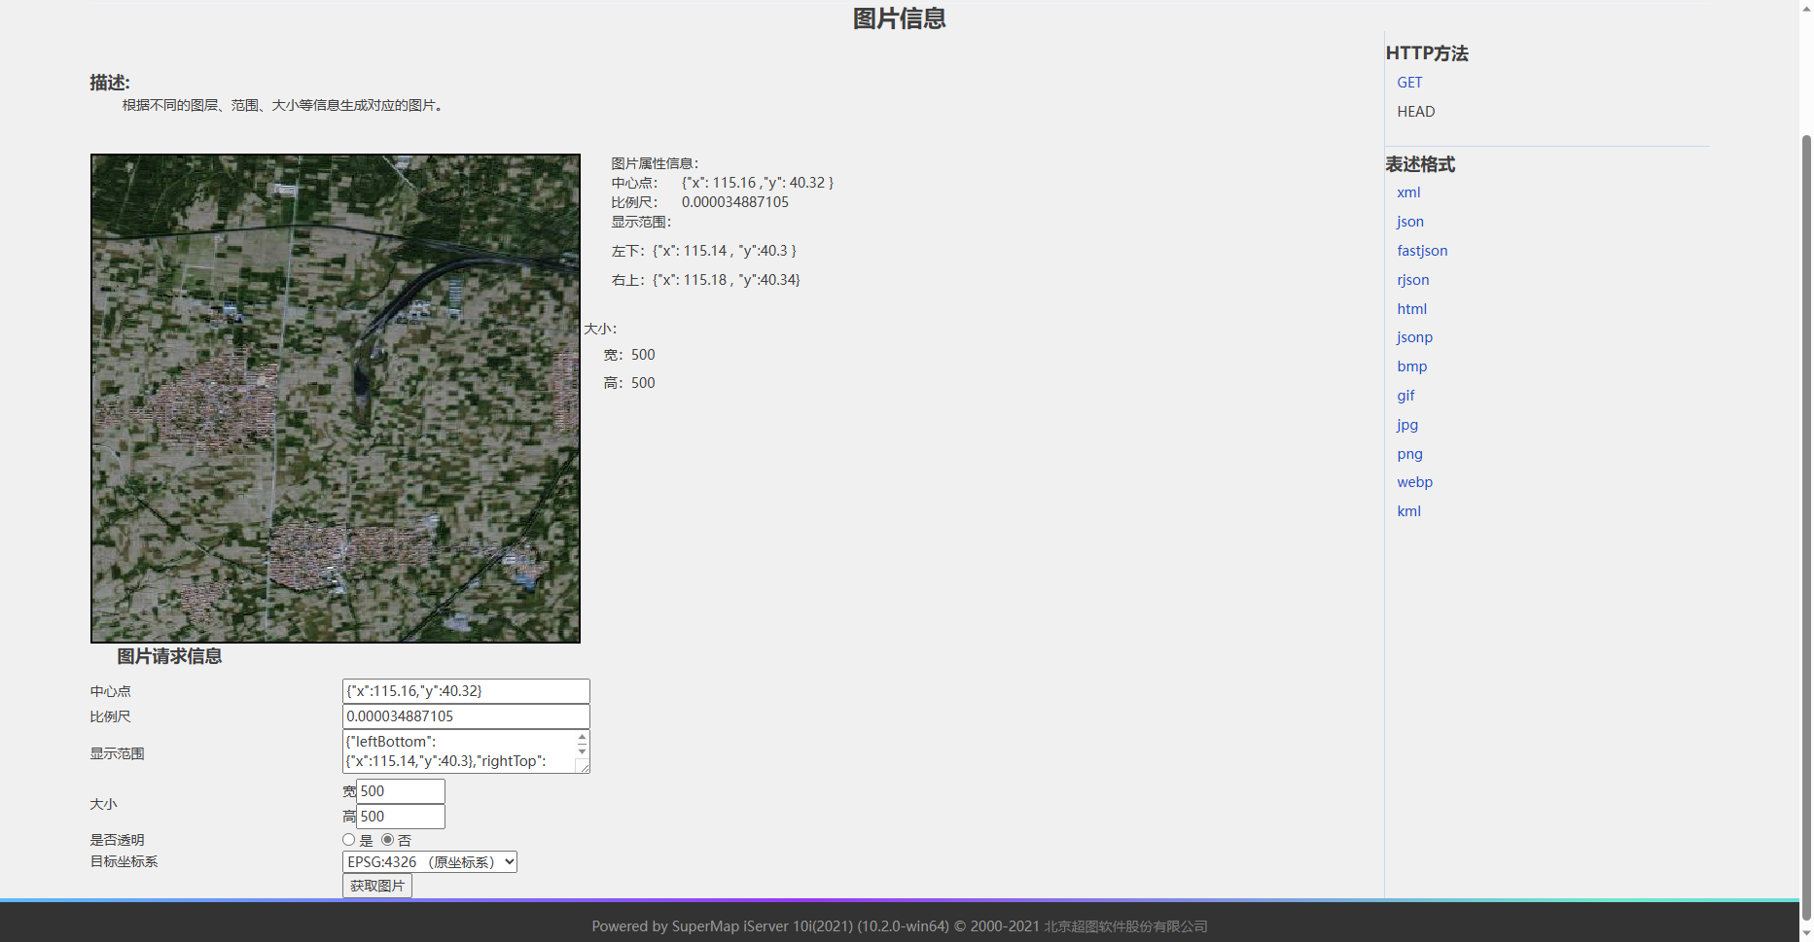
Task: Open the kml format link
Action: click(1408, 511)
